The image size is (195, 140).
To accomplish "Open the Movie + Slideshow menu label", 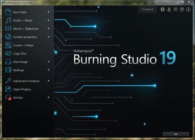I will coord(26,29).
